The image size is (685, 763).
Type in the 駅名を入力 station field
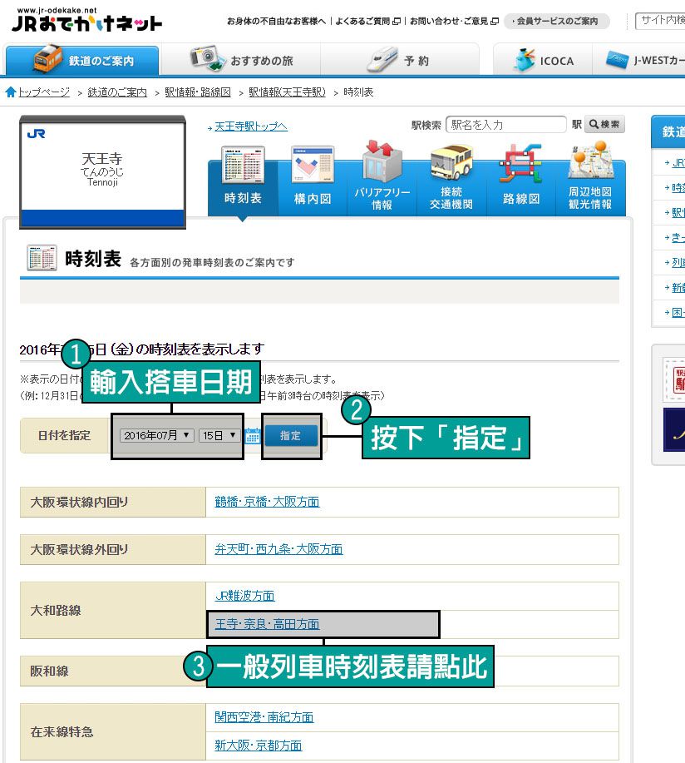click(505, 125)
